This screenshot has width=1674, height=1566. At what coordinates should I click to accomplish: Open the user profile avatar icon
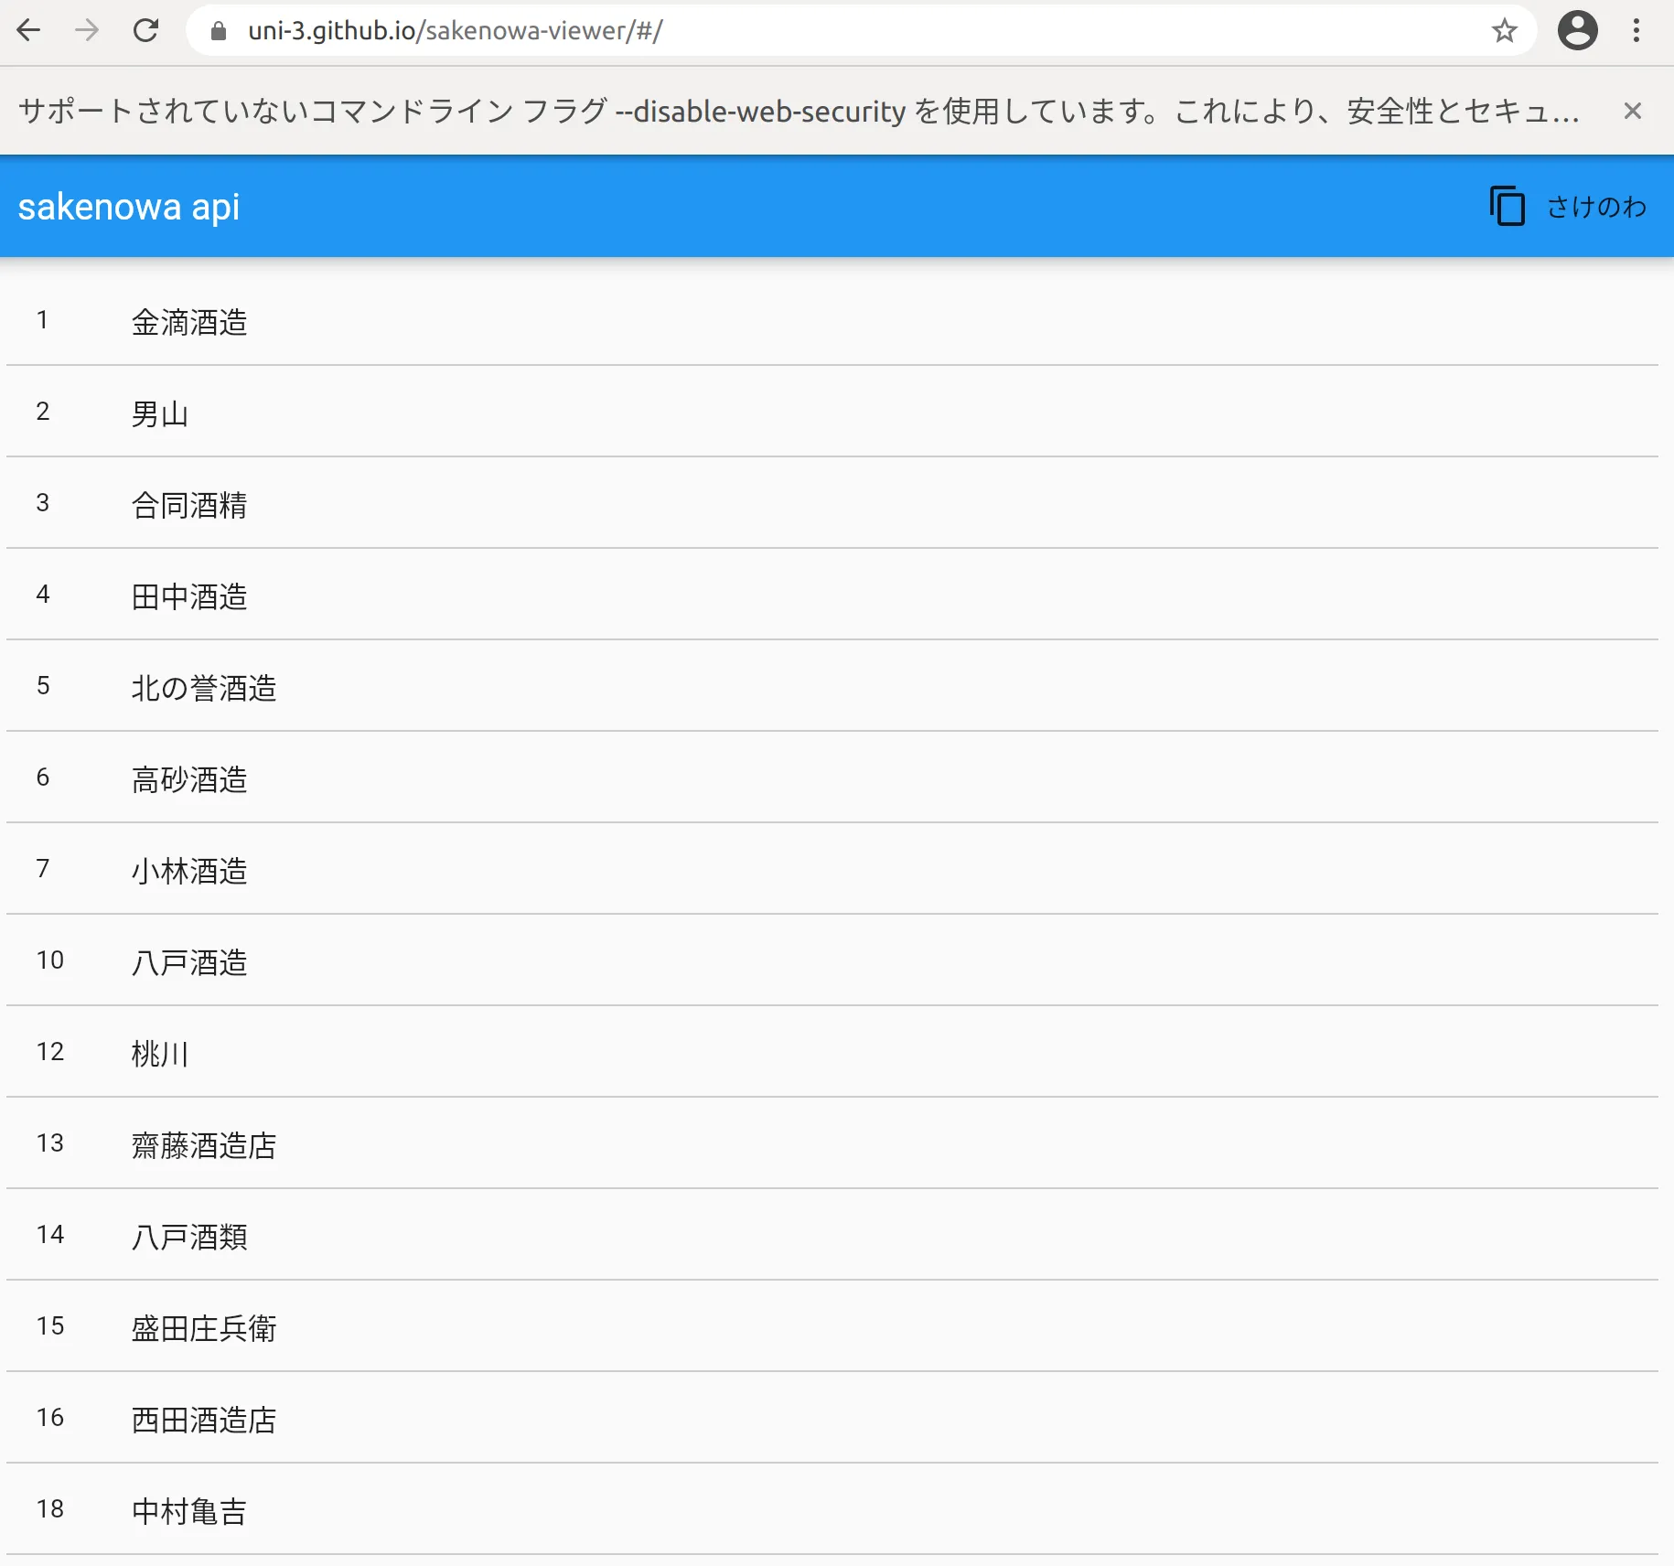click(x=1577, y=31)
